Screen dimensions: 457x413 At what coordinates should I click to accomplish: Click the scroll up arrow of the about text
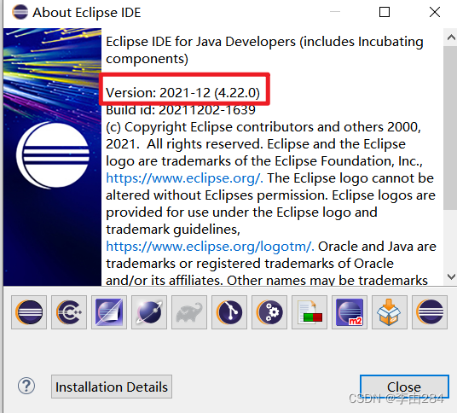[x=450, y=38]
